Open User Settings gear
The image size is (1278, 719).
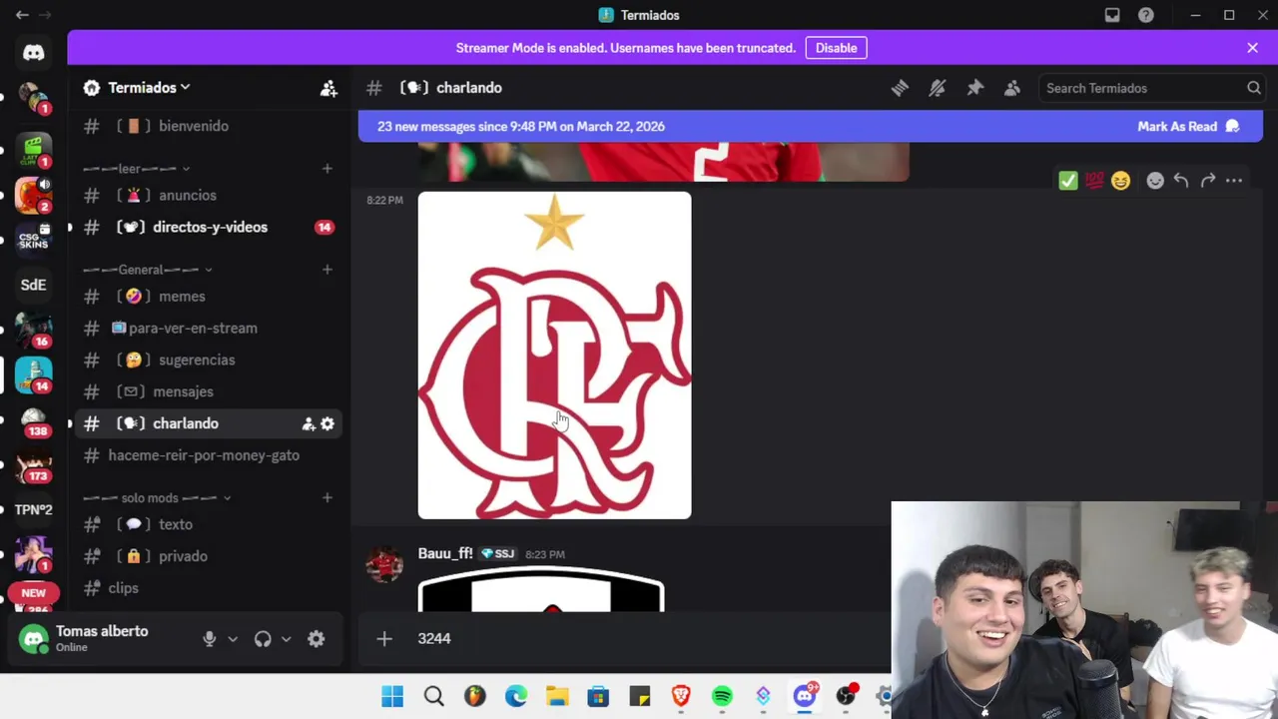[317, 639]
